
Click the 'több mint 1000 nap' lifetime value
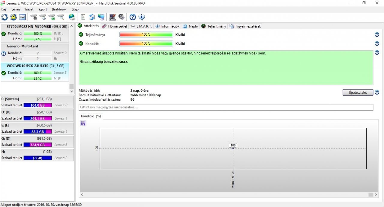tap(146, 95)
